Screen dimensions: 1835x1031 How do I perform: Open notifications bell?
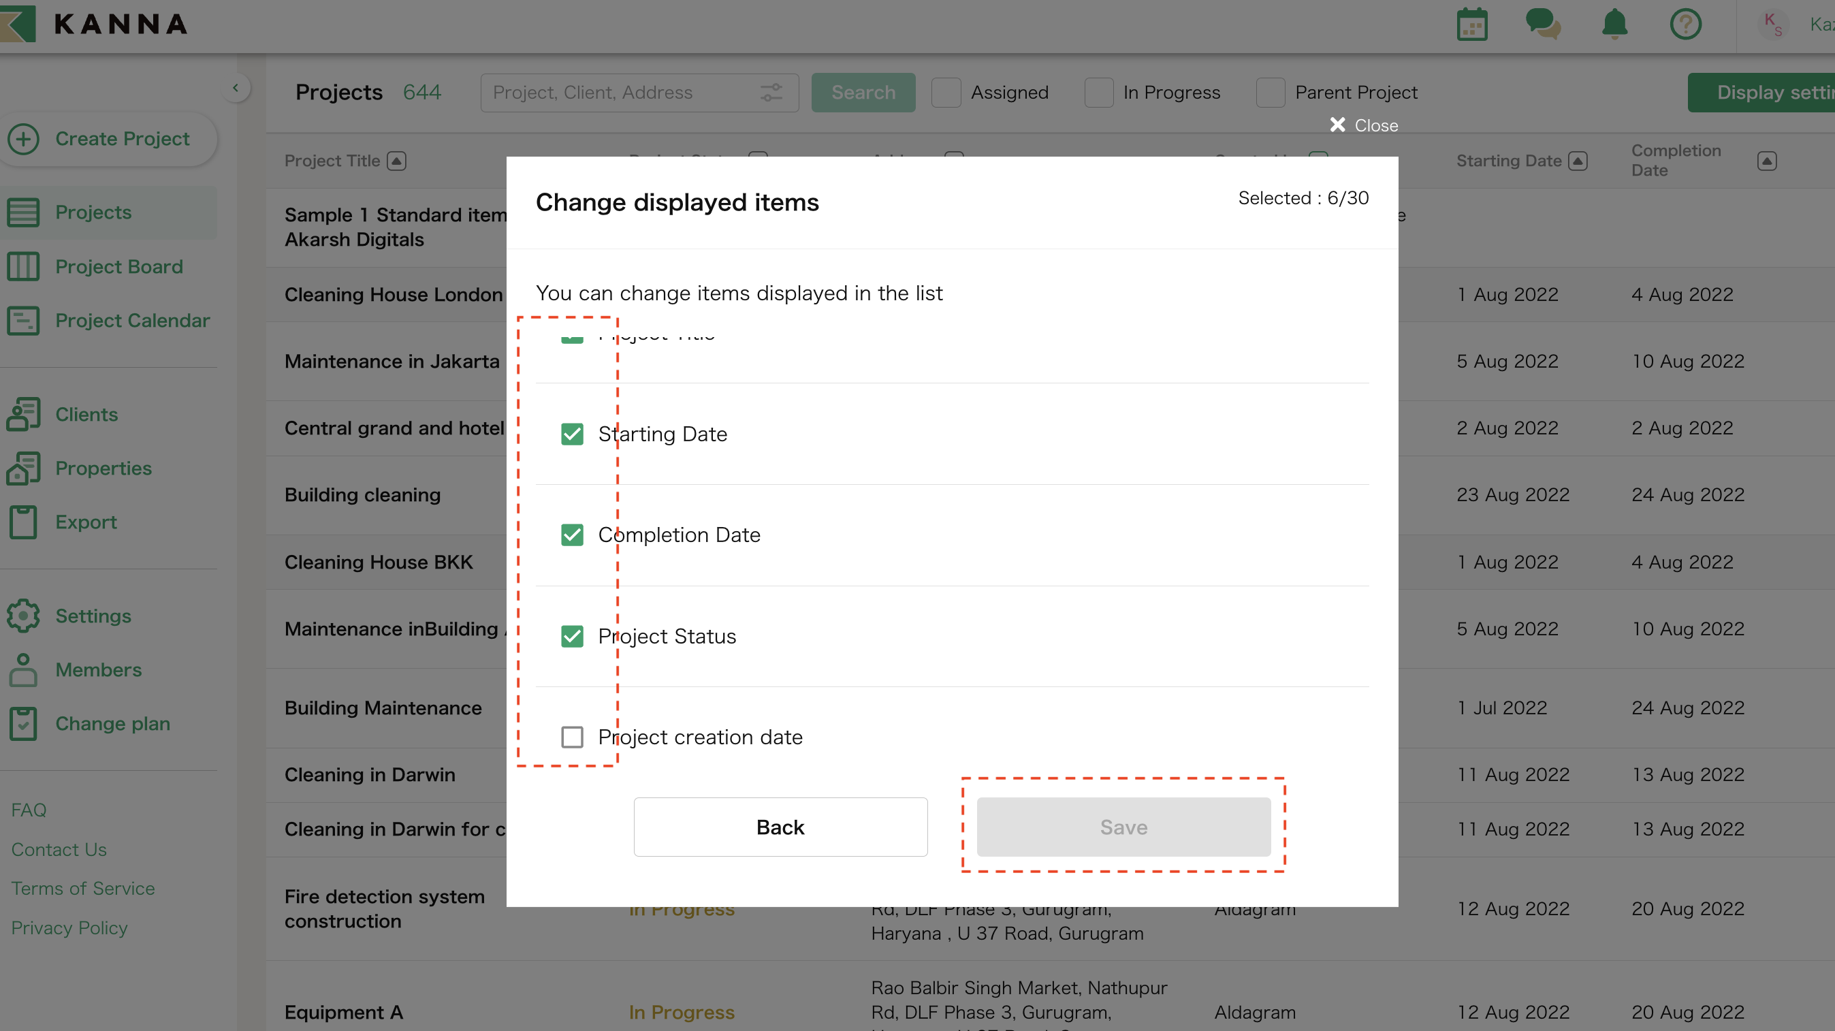coord(1615,24)
